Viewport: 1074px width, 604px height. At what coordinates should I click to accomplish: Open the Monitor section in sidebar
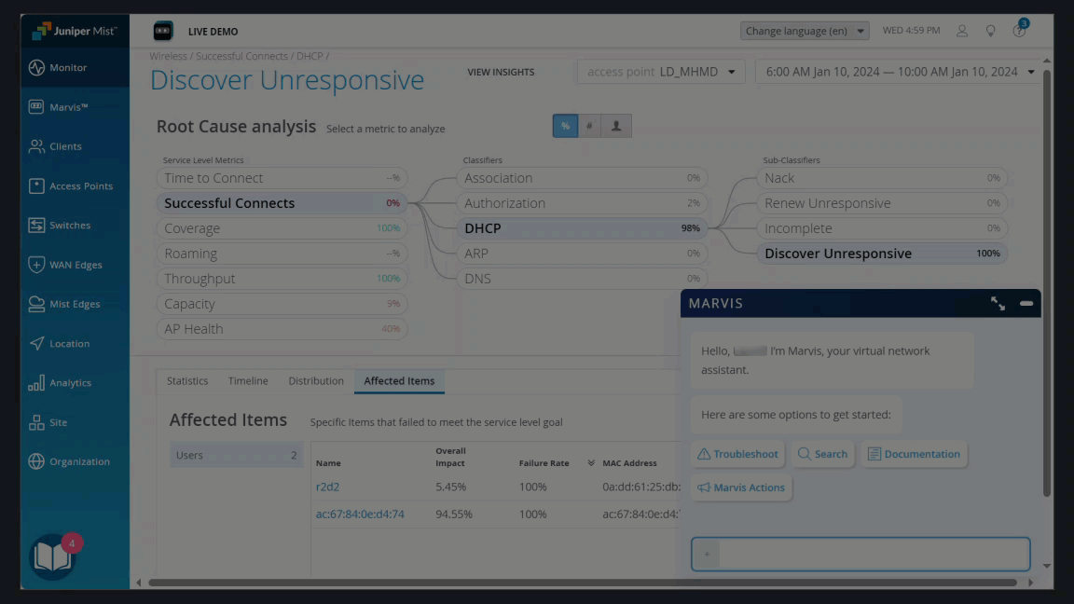75,67
